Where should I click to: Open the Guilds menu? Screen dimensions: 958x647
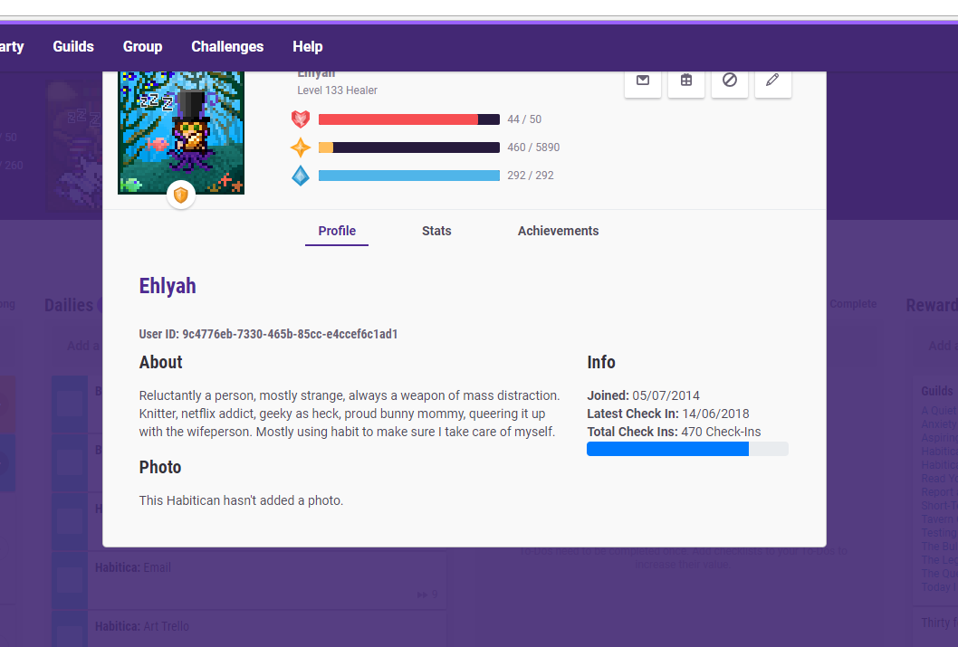[73, 46]
